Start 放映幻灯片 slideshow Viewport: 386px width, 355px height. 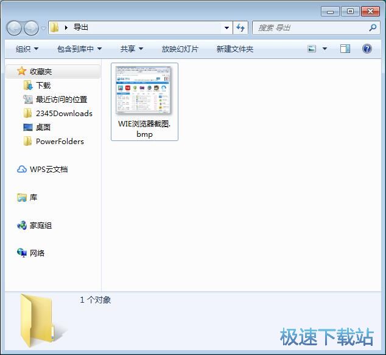[180, 49]
